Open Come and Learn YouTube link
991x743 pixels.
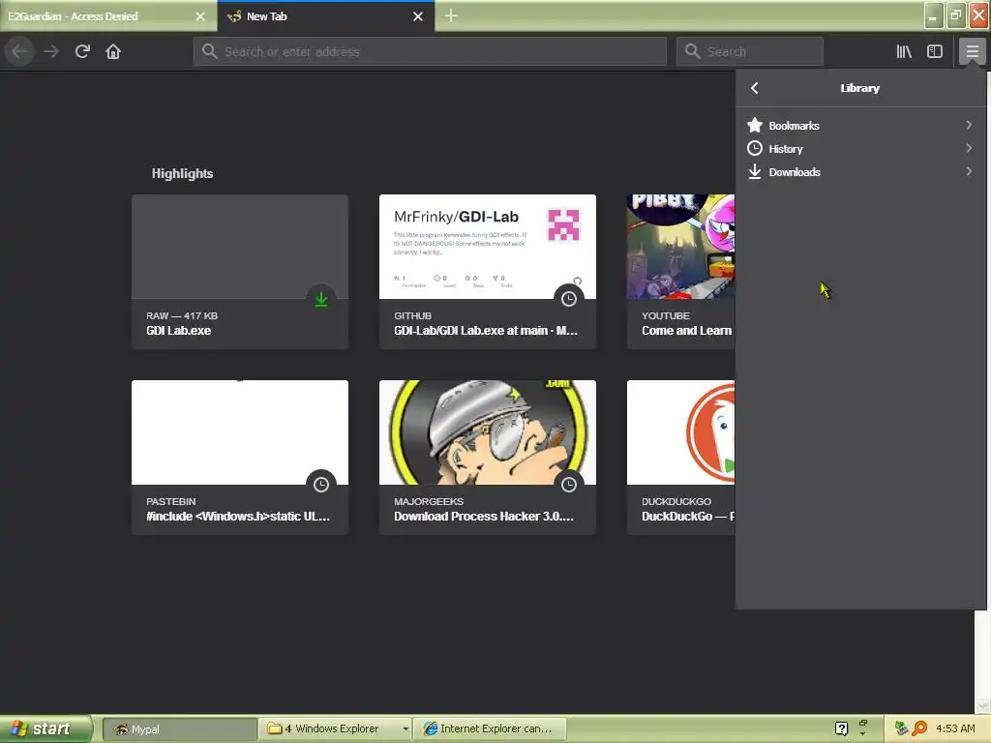688,331
